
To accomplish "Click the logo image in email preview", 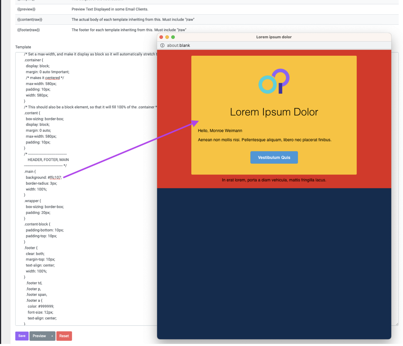I will click(274, 81).
